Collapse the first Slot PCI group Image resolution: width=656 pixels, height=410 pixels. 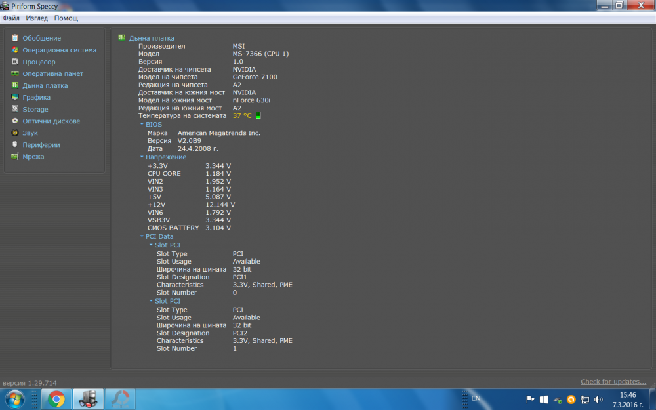click(151, 245)
